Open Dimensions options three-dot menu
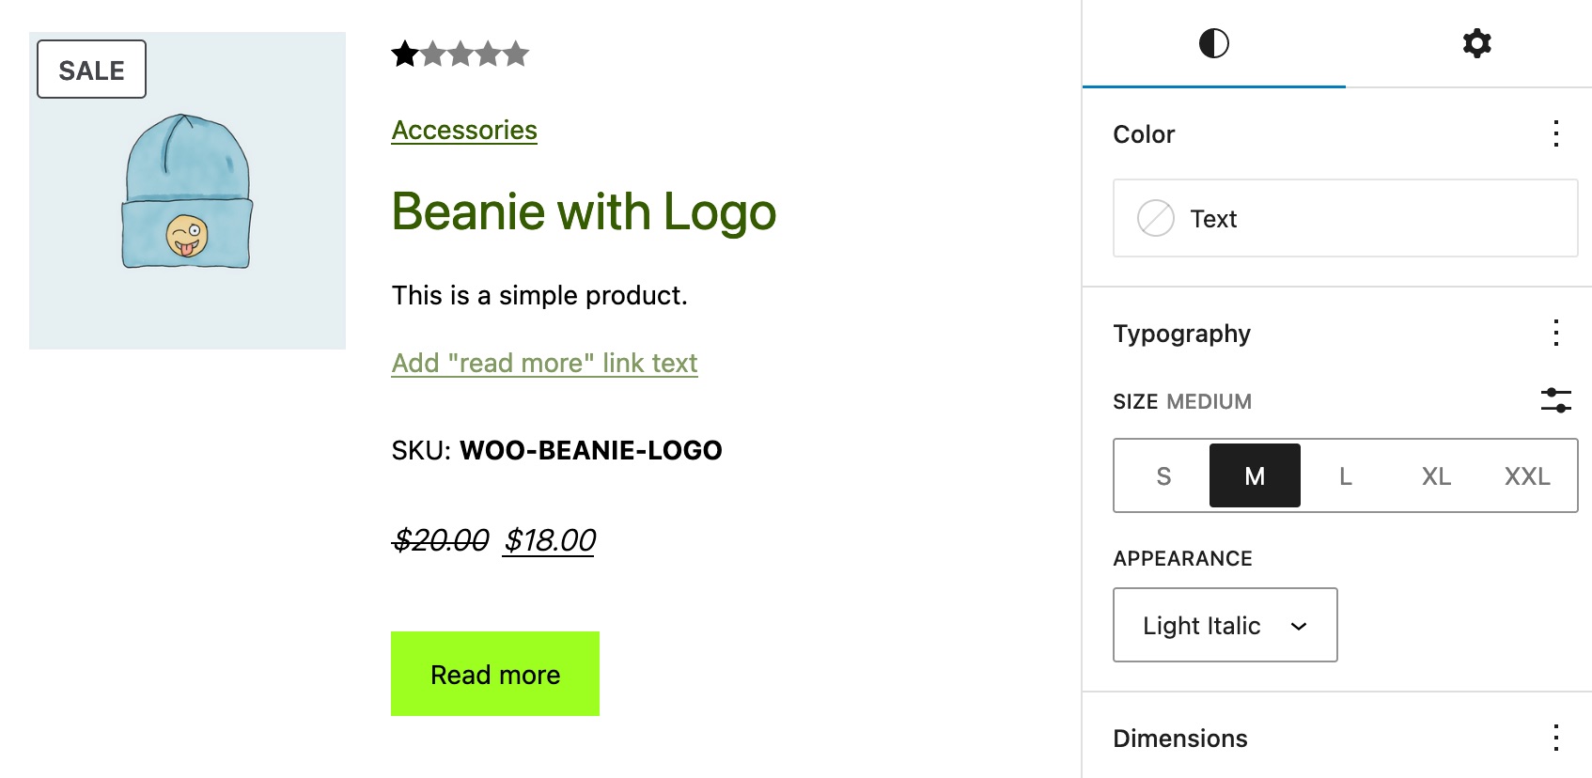 [x=1556, y=738]
